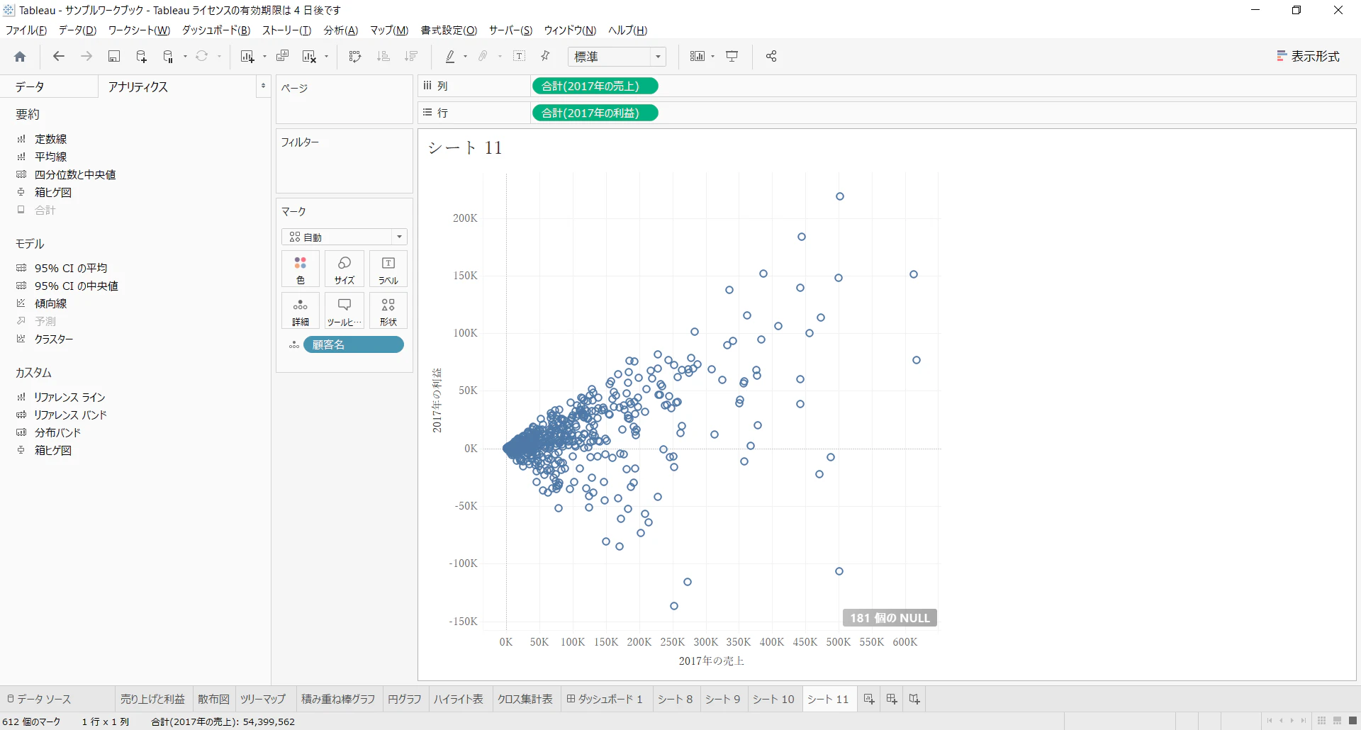Click the highlight pen icon

coord(449,57)
